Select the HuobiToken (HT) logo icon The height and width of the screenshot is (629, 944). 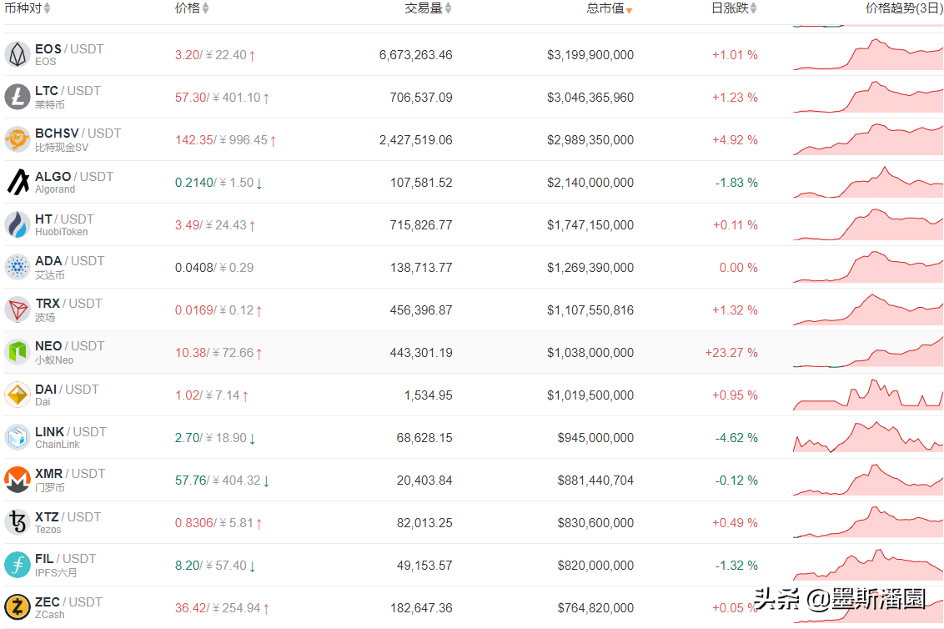[18, 224]
